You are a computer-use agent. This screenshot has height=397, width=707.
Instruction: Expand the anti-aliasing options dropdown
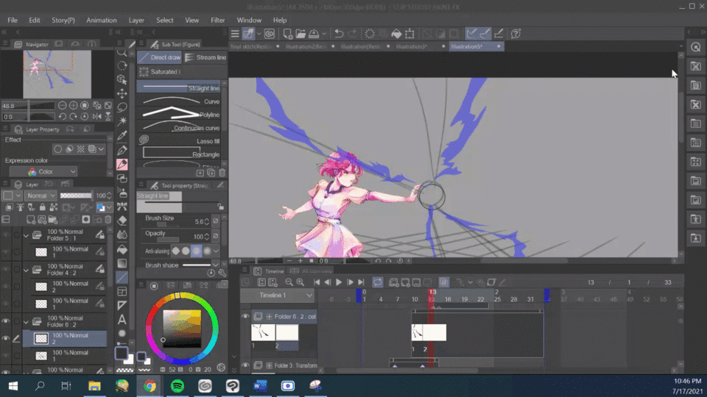click(x=216, y=251)
